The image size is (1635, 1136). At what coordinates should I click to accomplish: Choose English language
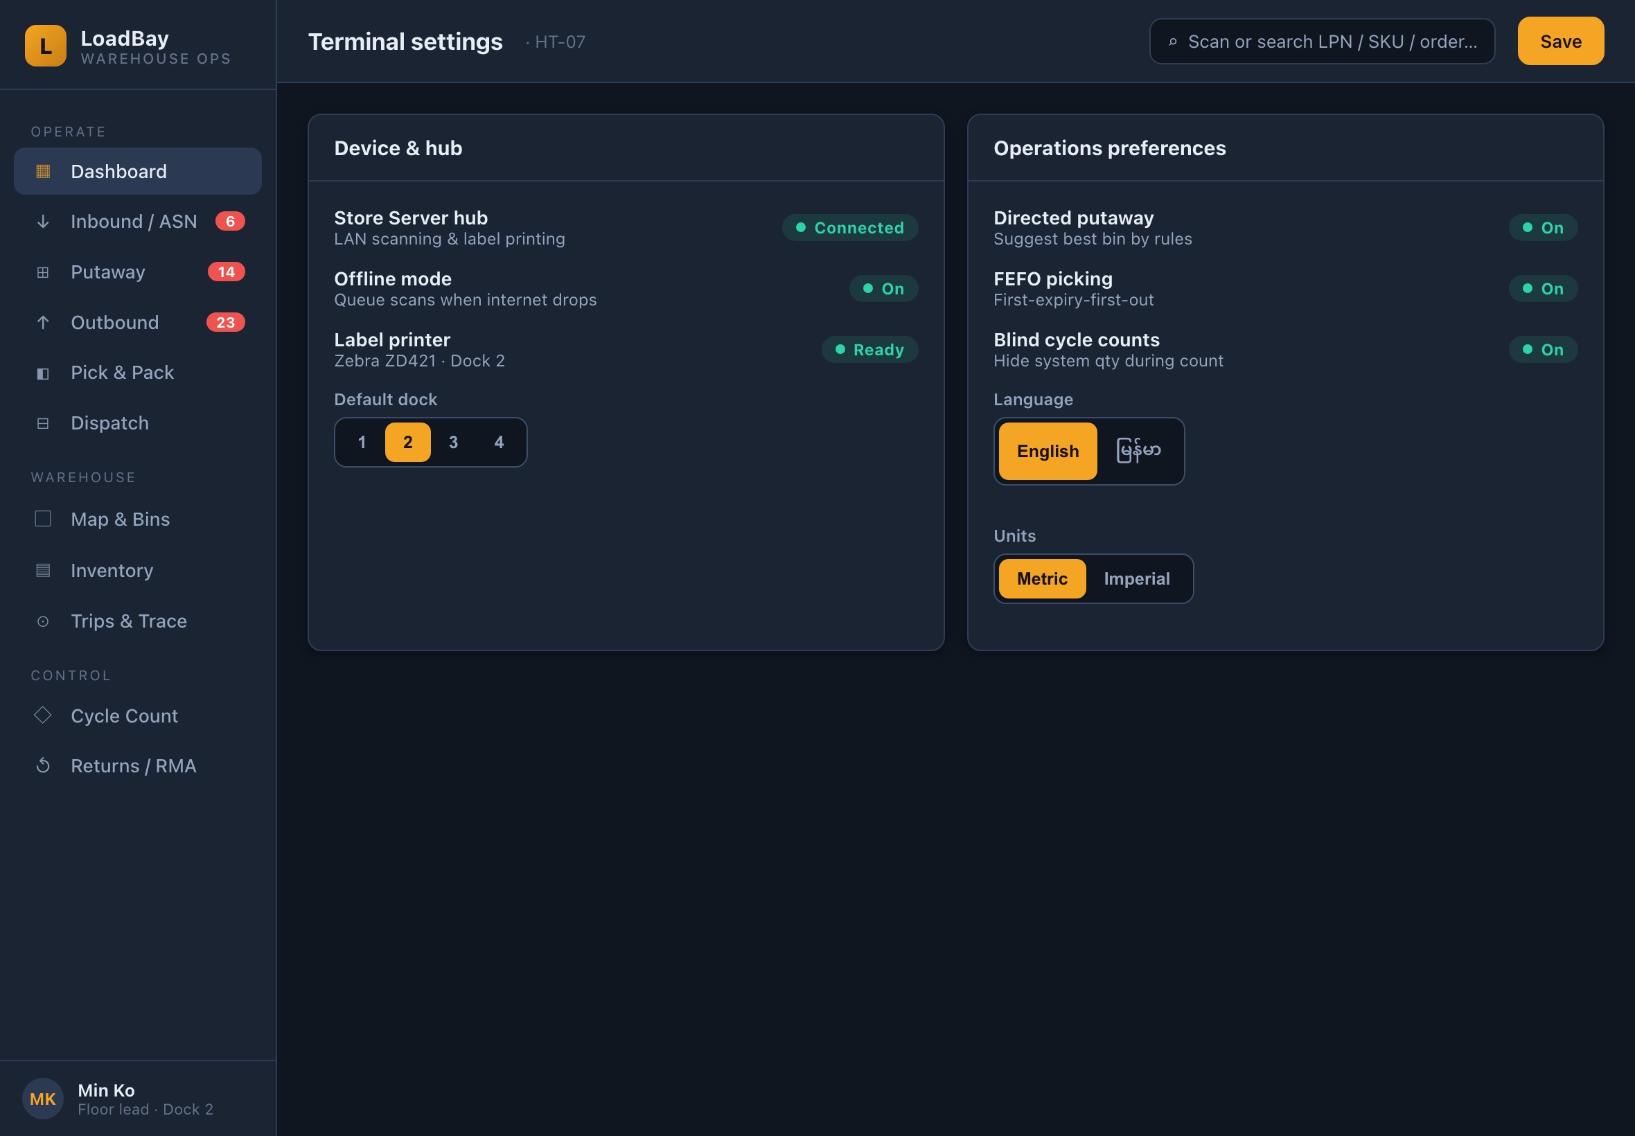click(x=1048, y=451)
